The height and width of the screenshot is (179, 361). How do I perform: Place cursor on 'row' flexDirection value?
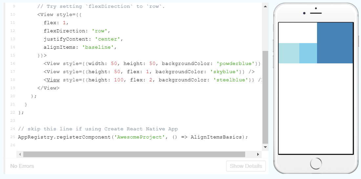pos(99,31)
